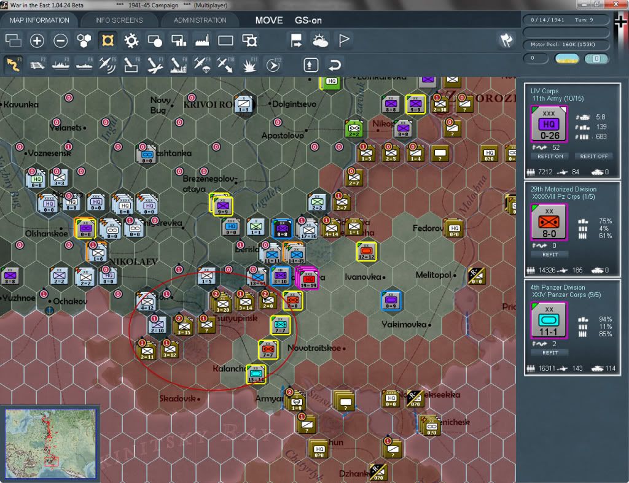Select the 29th Motorized Division counter in panel
Viewport: 629px width, 483px height.
click(549, 222)
